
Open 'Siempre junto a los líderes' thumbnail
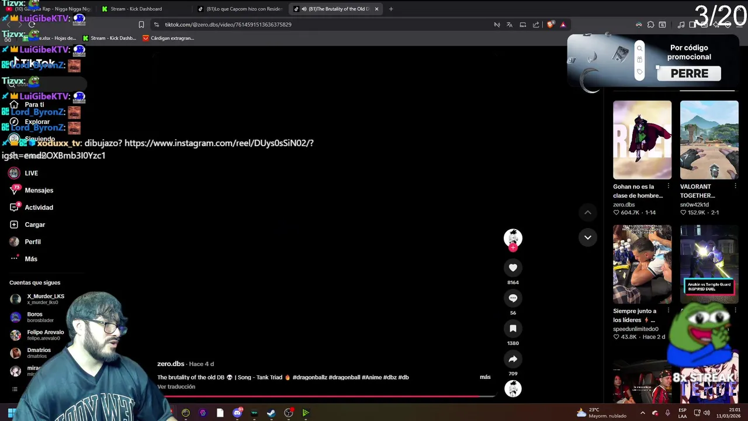[642, 264]
